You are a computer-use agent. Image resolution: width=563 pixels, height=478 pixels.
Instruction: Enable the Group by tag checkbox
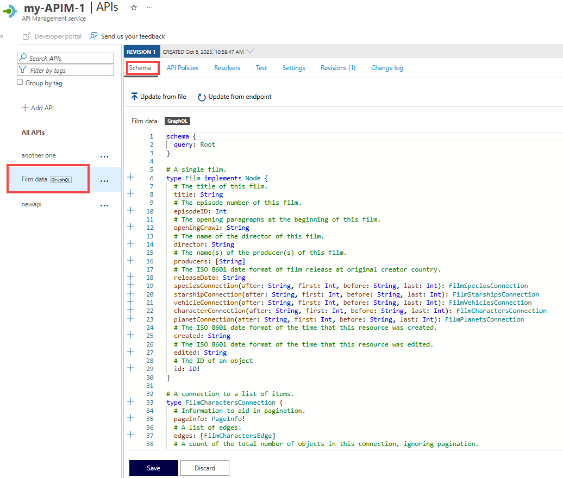19,83
